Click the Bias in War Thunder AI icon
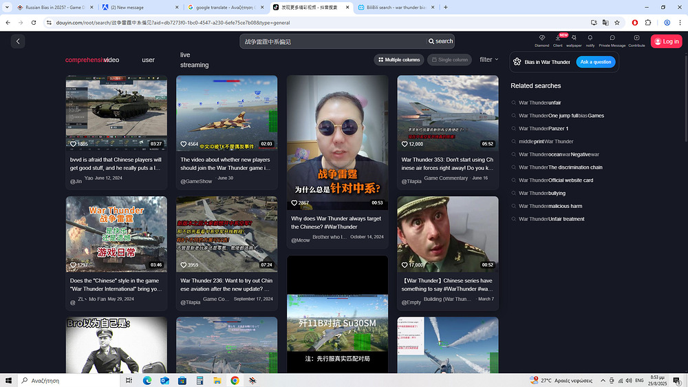The height and width of the screenshot is (387, 688). pyautogui.click(x=517, y=62)
